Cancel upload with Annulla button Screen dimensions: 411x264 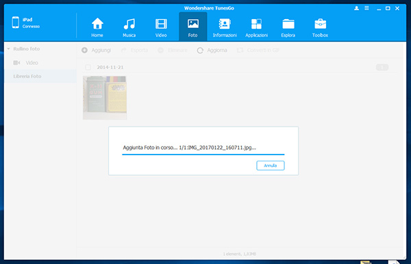tap(271, 166)
